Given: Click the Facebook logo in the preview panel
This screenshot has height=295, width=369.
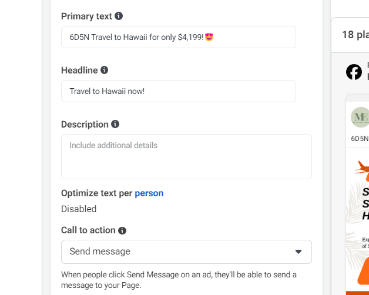Looking at the screenshot, I should 354,72.
